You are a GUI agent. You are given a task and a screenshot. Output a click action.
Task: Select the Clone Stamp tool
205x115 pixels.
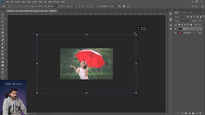pos(3,47)
